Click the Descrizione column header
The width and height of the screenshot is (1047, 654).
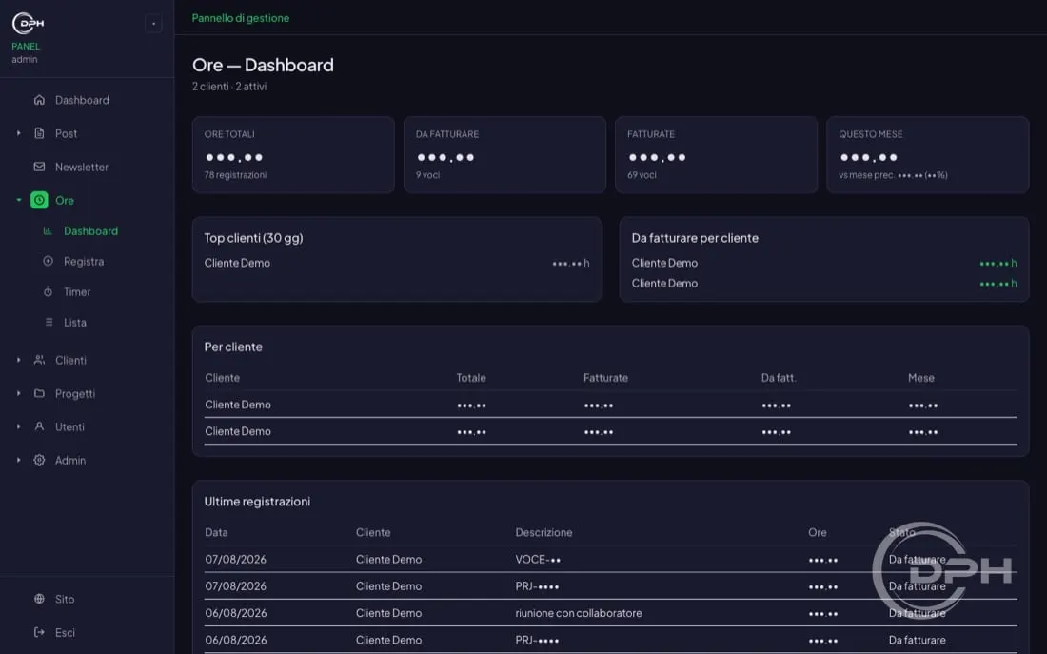tap(543, 532)
